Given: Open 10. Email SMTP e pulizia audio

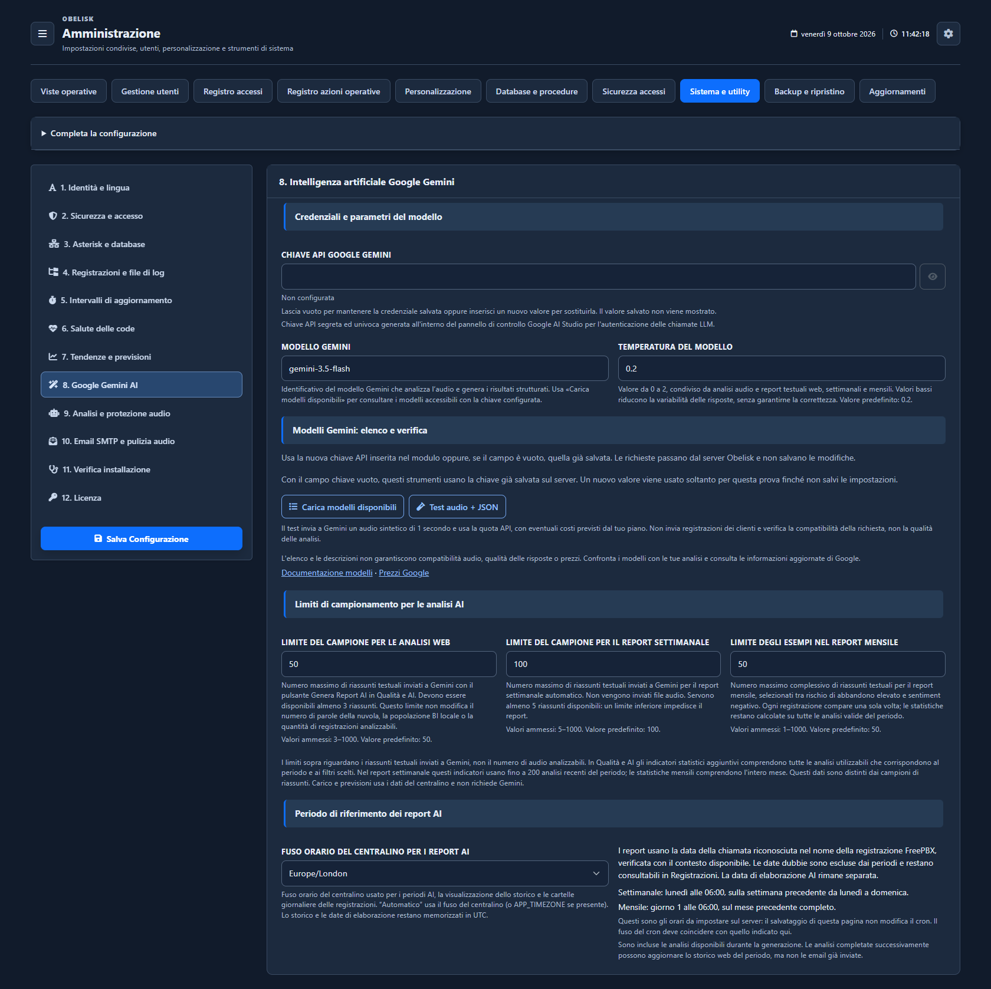Looking at the screenshot, I should pos(142,441).
